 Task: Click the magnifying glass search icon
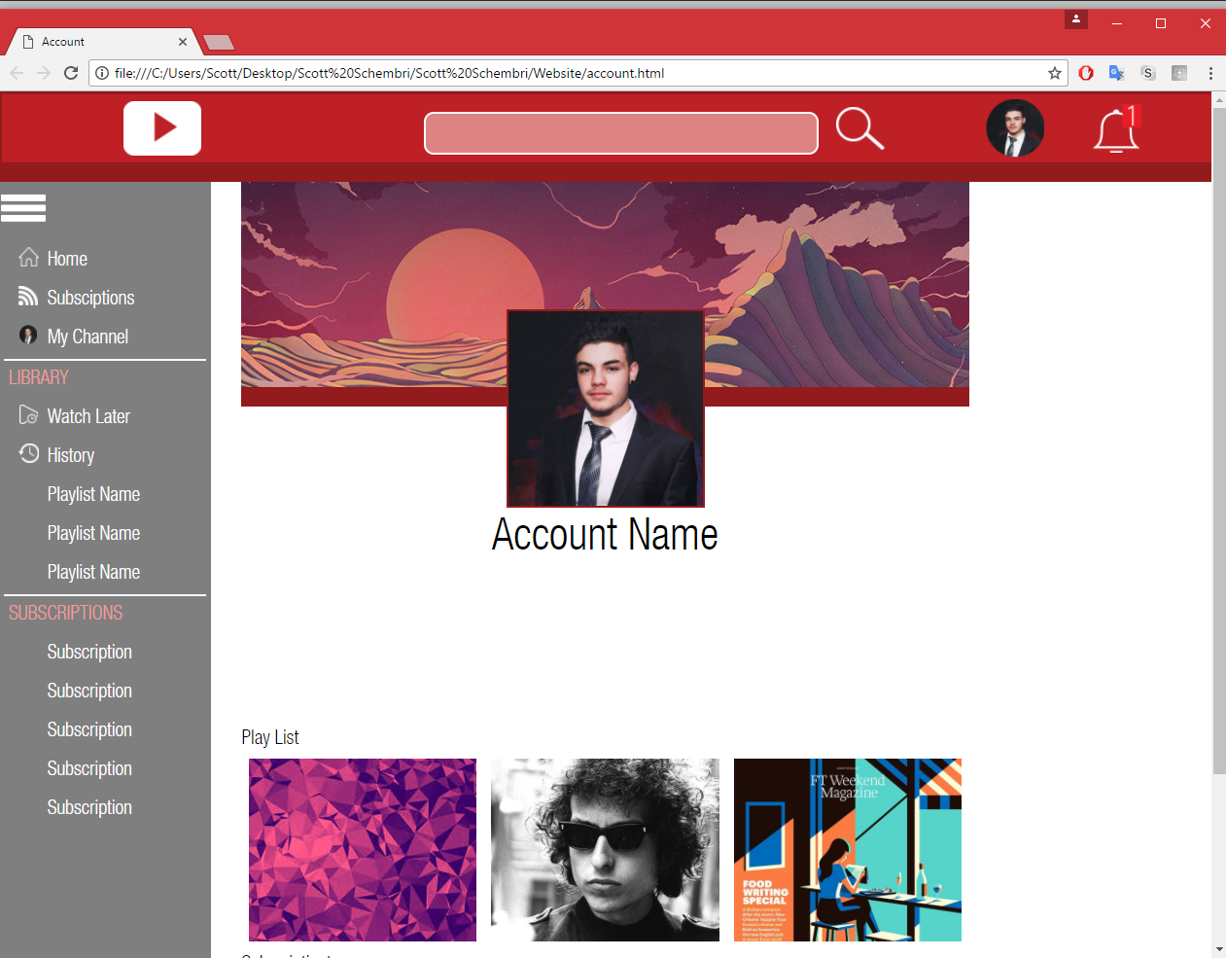(x=859, y=128)
